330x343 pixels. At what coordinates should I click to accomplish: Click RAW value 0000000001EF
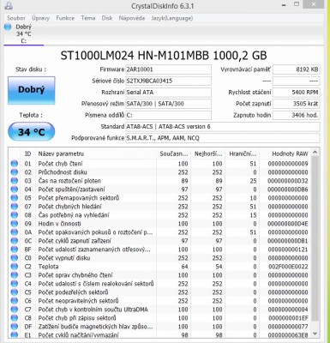click(288, 318)
